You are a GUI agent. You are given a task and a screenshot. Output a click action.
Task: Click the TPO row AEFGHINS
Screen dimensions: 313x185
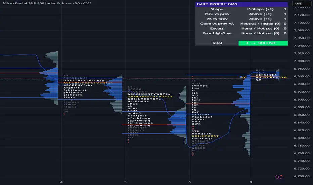point(266,75)
